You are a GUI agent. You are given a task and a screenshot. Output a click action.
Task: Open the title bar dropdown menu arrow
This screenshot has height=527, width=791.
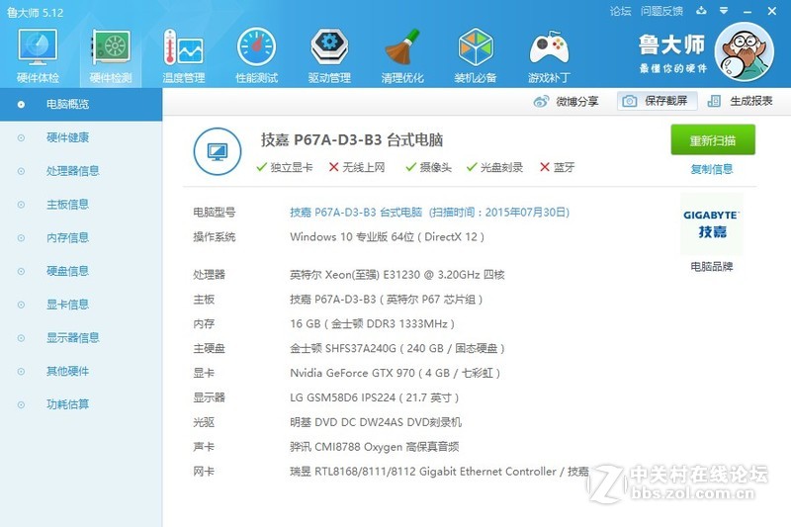pyautogui.click(x=724, y=11)
